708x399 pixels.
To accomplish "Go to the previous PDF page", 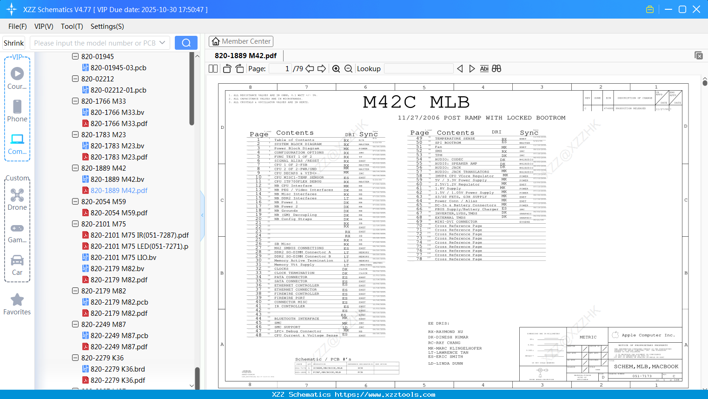I will coord(310,69).
